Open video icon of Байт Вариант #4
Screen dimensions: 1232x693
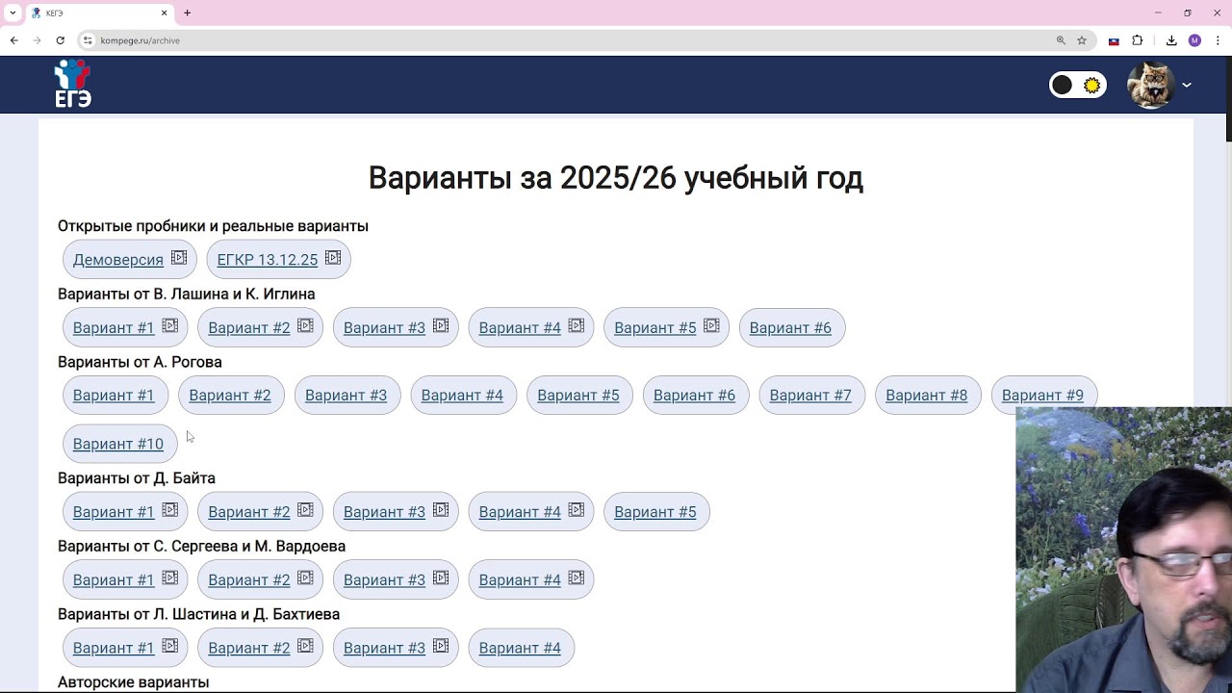(577, 510)
